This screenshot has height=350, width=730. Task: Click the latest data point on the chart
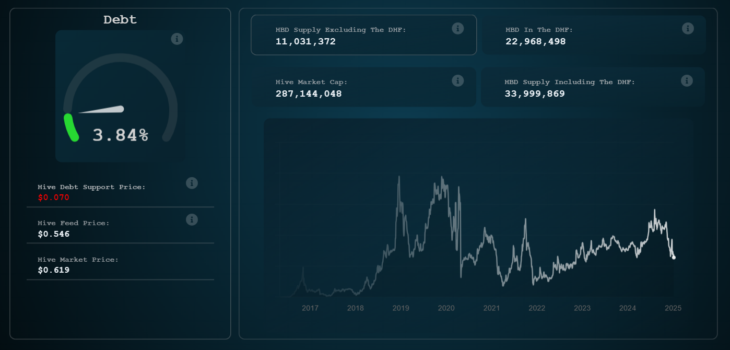tap(674, 257)
